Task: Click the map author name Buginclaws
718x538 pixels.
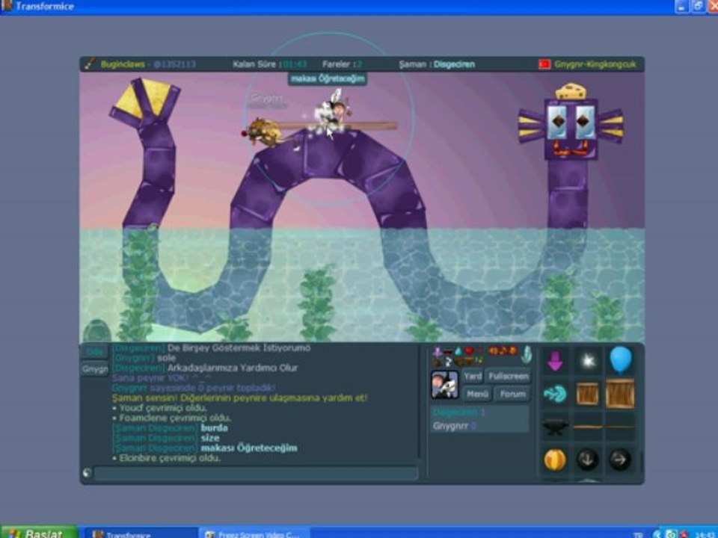Action: tap(123, 64)
